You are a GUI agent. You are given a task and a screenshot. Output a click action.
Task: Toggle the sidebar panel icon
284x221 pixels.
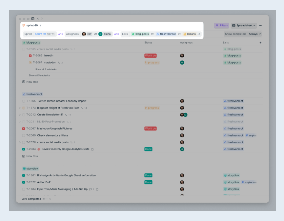[33, 18]
